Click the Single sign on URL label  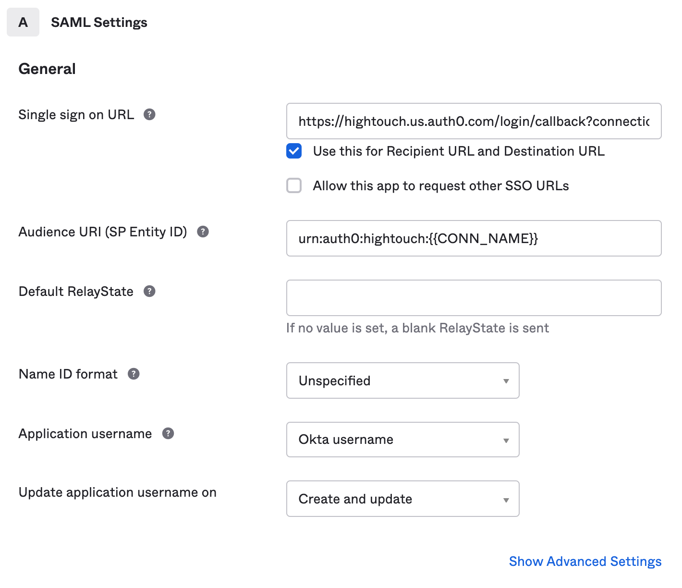click(x=76, y=115)
